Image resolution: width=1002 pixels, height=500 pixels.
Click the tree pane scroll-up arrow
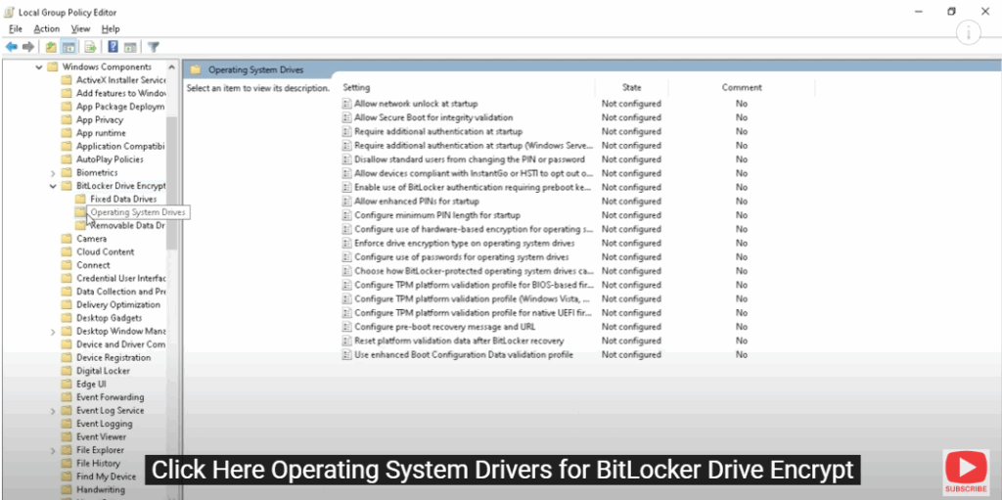click(x=171, y=67)
